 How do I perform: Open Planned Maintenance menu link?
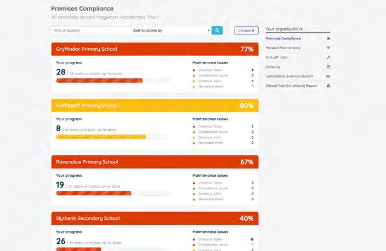pos(283,48)
